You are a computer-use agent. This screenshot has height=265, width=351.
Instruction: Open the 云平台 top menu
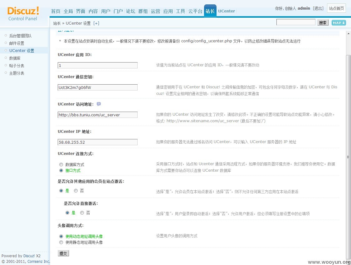[x=195, y=11]
